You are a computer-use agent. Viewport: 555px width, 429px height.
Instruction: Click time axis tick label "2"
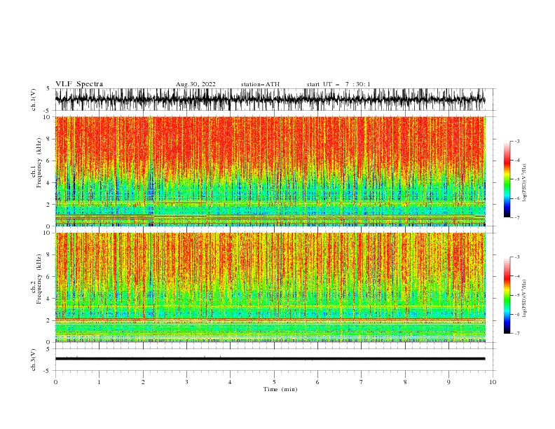[x=143, y=382]
